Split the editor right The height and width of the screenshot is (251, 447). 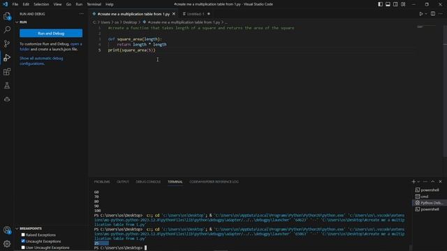(x=433, y=14)
